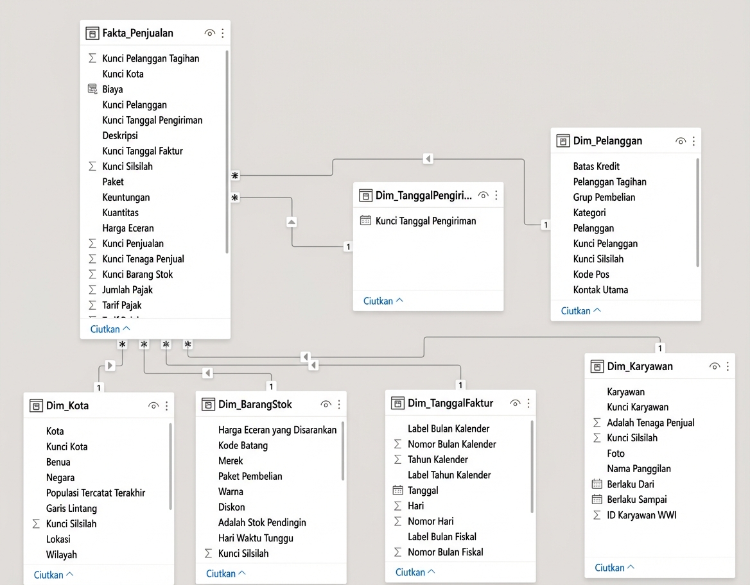
Task: Collapse the Dim_Pelanggan field list
Action: pyautogui.click(x=580, y=310)
